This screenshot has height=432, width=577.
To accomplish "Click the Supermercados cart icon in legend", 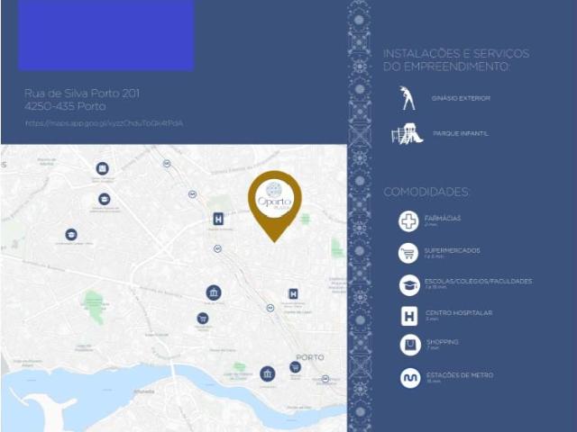I will point(408,253).
